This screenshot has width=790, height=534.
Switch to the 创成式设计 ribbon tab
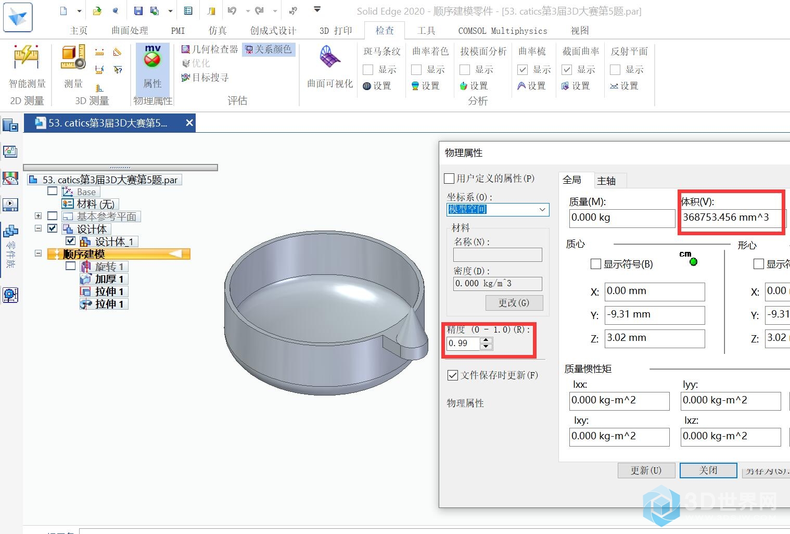[273, 31]
